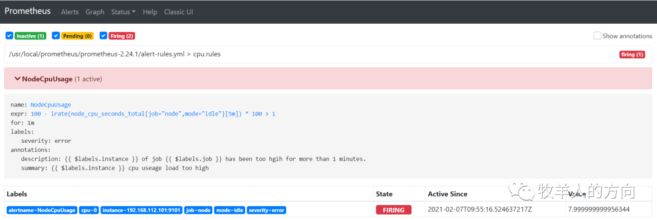The width and height of the screenshot is (657, 220).
Task: Click the severity=error label badge
Action: 266,210
